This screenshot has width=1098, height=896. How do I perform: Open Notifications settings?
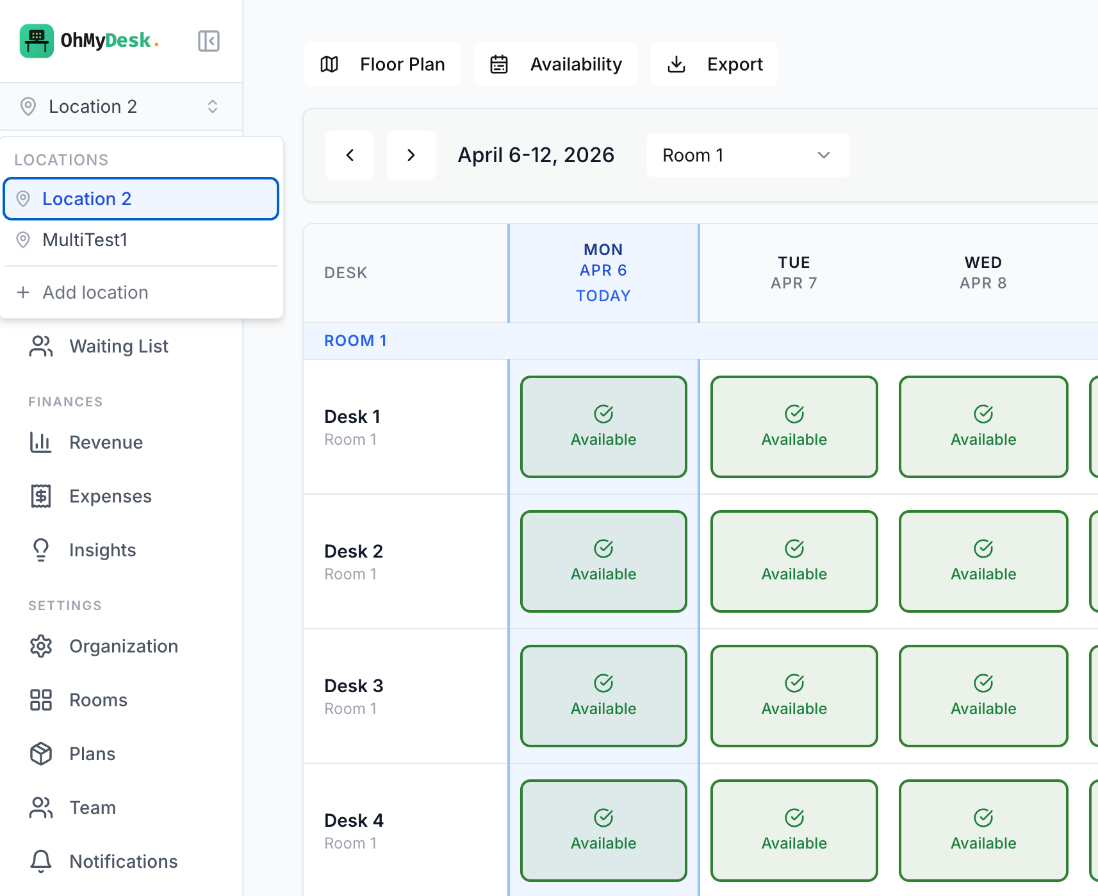(122, 861)
